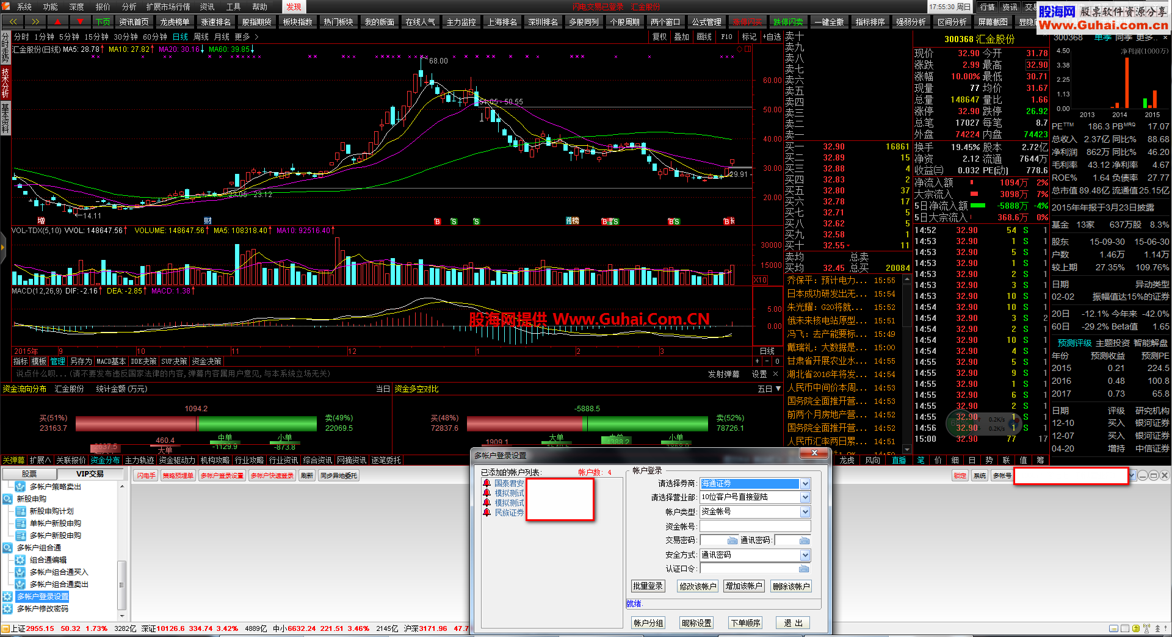Open the 请选择营业部 branch dropdown

pos(805,497)
